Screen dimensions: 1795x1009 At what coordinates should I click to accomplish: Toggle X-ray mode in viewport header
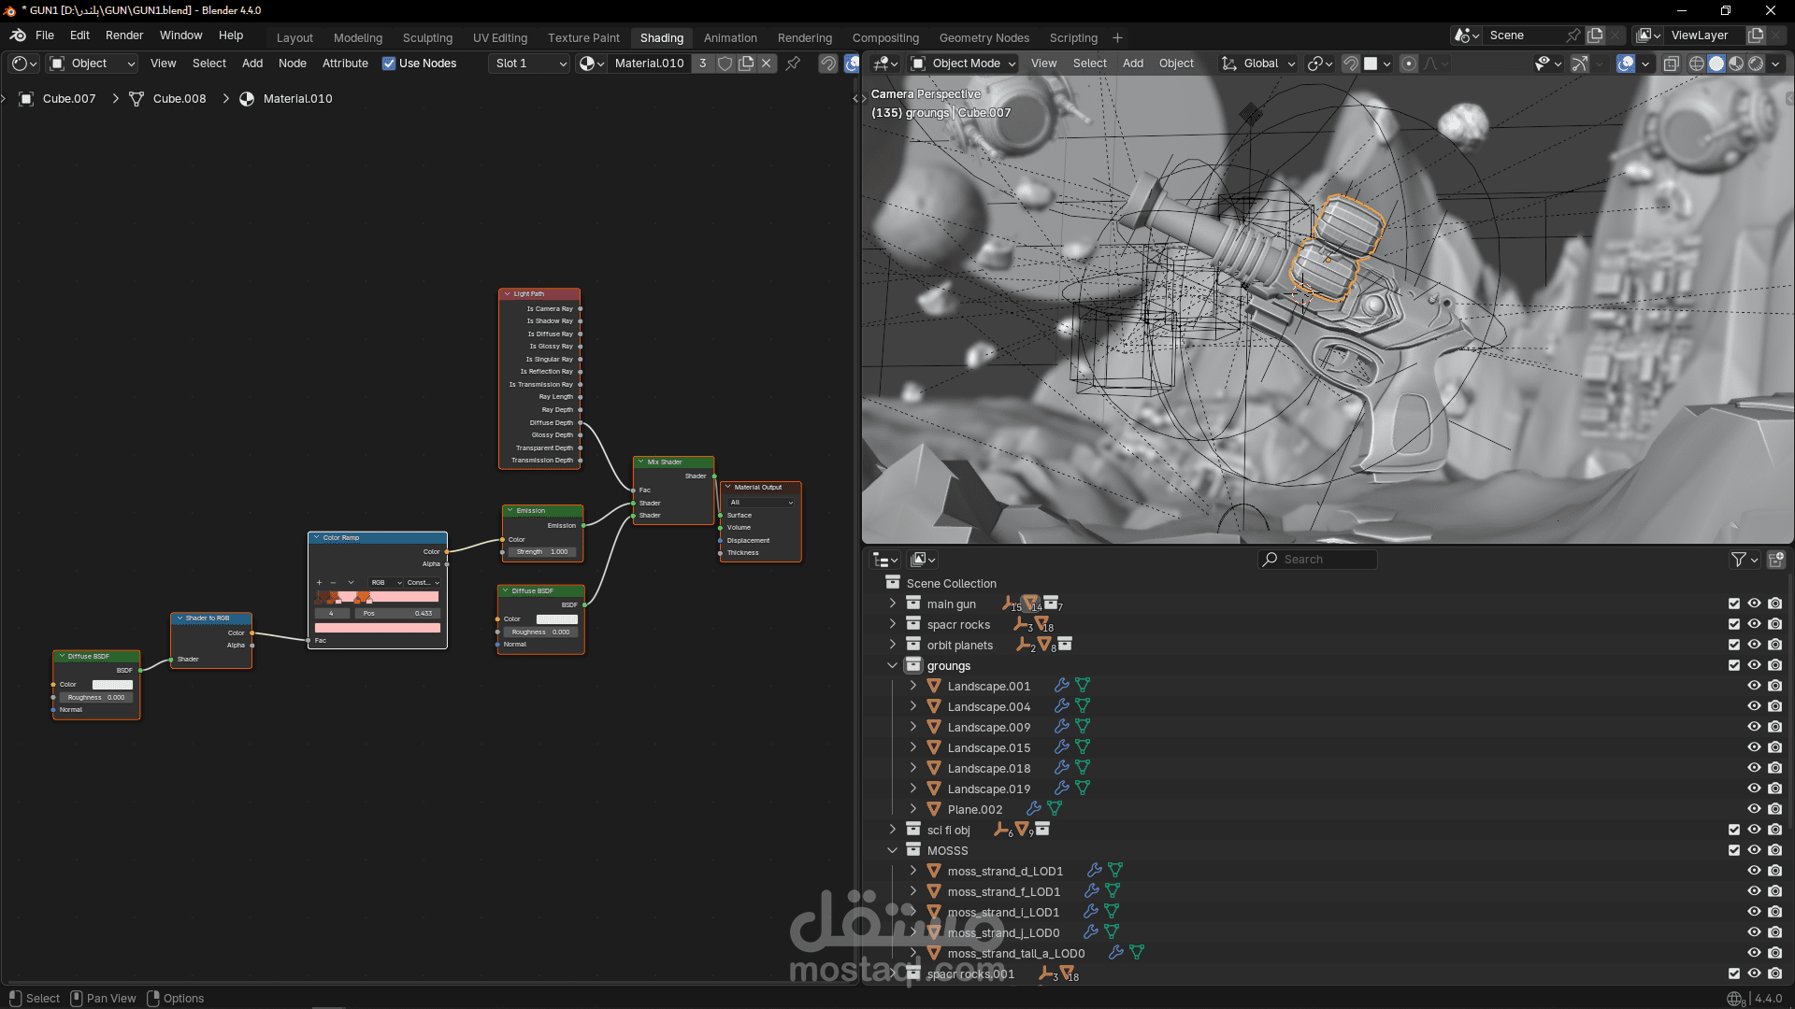click(x=1672, y=64)
